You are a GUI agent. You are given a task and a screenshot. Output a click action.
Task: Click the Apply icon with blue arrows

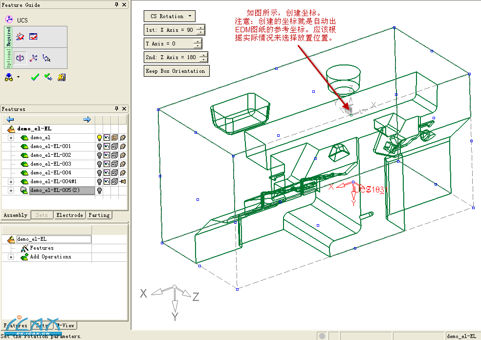pyautogui.click(x=48, y=77)
